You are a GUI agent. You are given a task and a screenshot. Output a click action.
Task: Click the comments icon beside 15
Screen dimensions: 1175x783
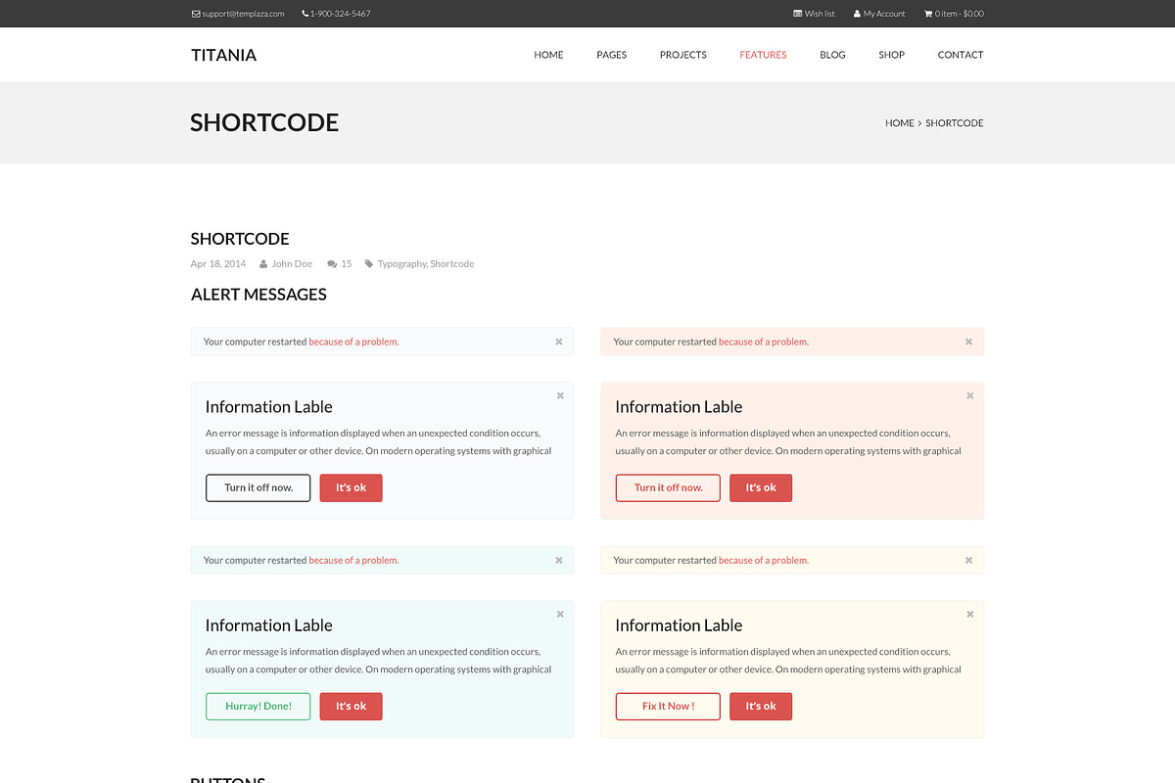(x=332, y=264)
